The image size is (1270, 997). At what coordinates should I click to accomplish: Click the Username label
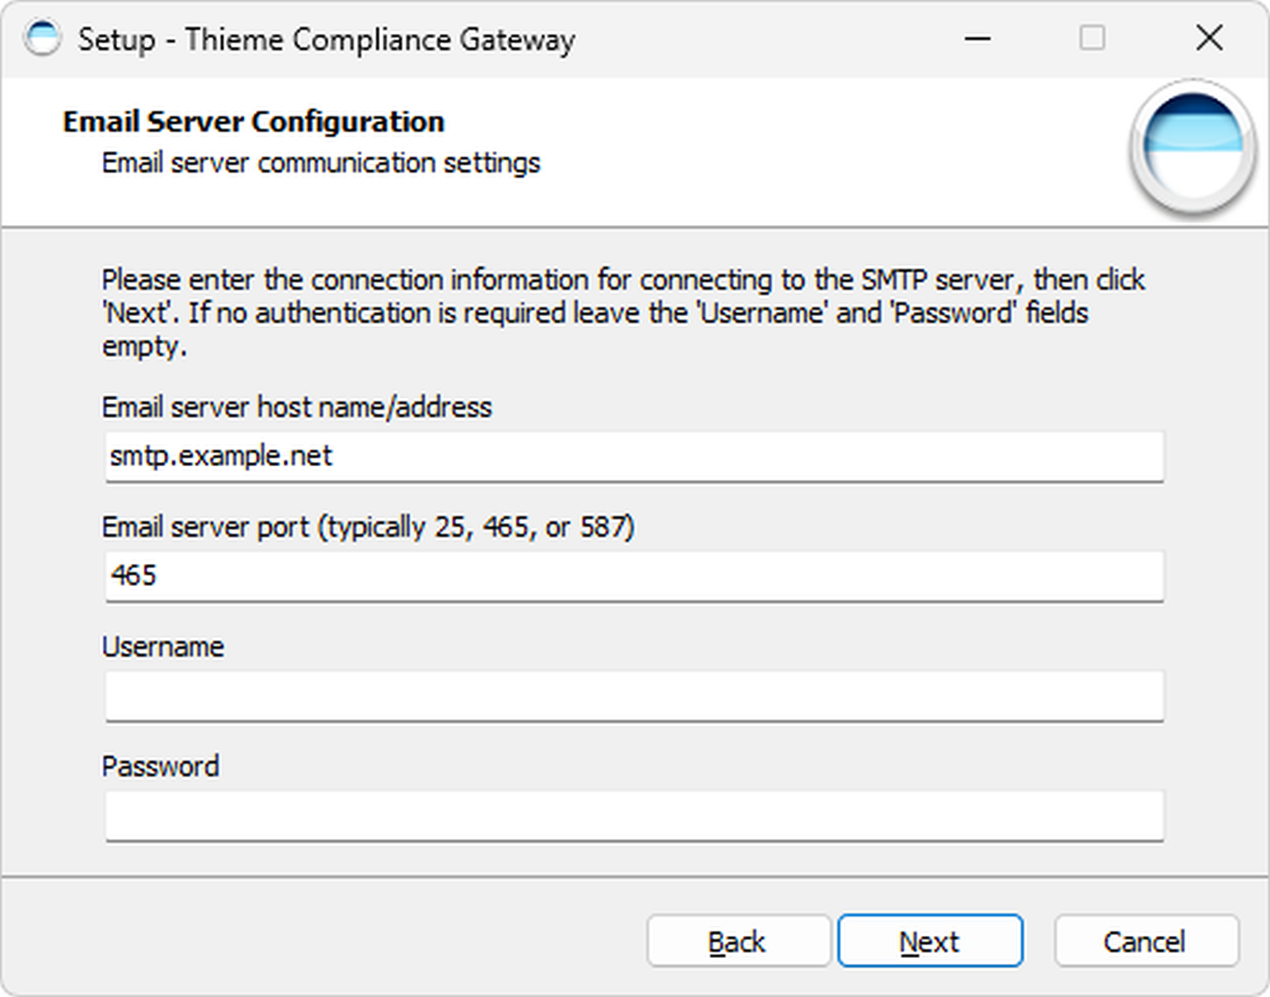[x=163, y=648]
